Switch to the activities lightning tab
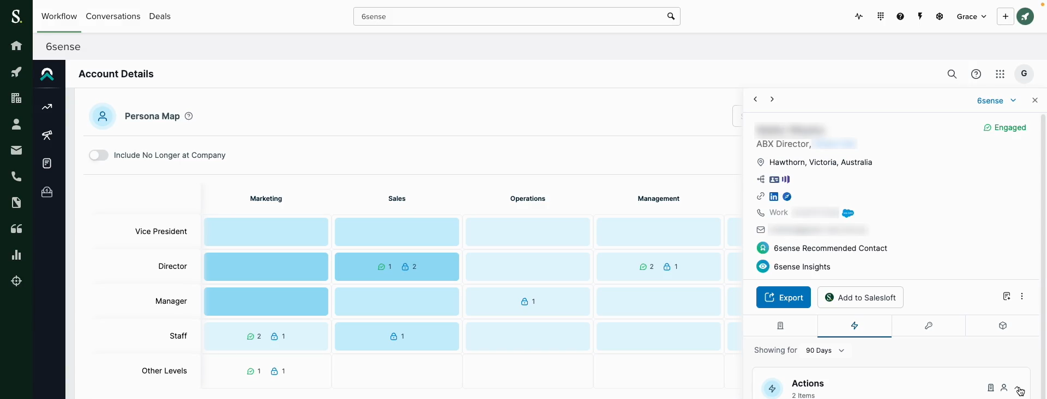1047x399 pixels. click(855, 326)
